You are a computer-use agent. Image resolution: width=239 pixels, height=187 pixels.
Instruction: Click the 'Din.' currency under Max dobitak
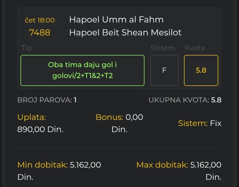point(213,177)
